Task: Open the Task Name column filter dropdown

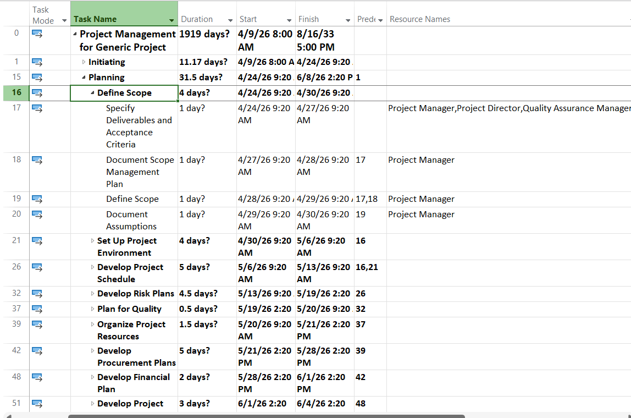Action: pyautogui.click(x=171, y=20)
